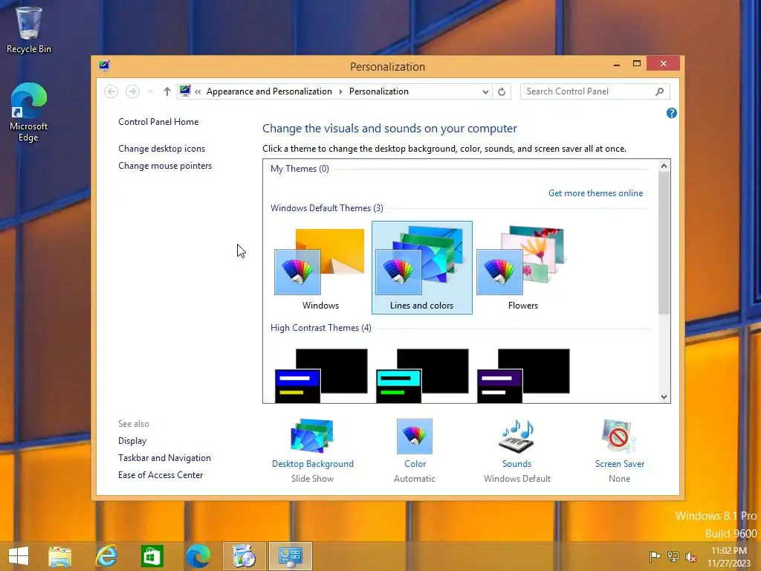Select the Lines and colors theme
The height and width of the screenshot is (571, 761).
(x=422, y=268)
